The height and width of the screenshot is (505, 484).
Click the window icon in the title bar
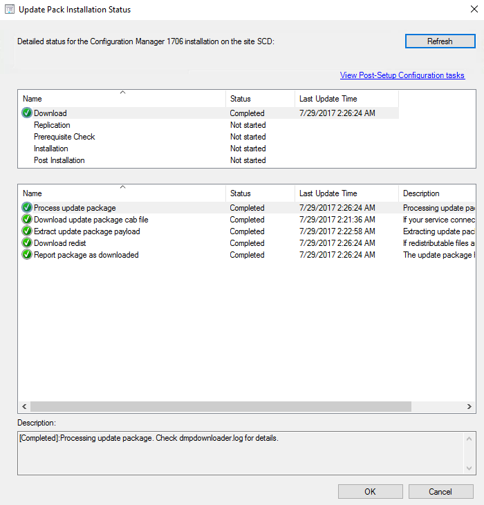(x=10, y=10)
